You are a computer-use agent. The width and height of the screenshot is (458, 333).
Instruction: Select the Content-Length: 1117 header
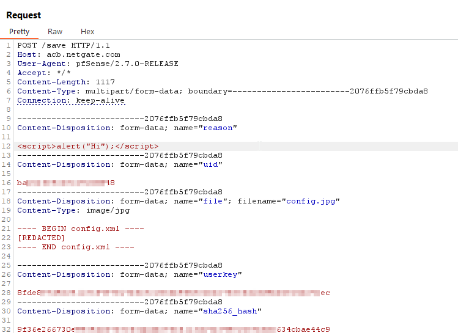tap(66, 82)
